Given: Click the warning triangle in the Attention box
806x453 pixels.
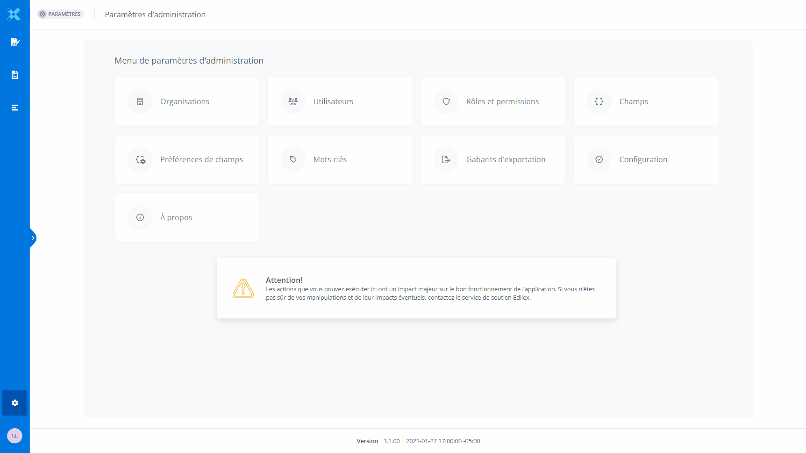Looking at the screenshot, I should (243, 288).
